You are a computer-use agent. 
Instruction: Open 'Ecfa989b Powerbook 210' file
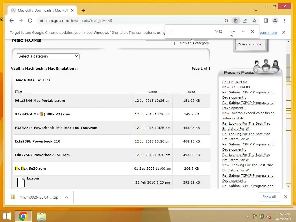37,141
